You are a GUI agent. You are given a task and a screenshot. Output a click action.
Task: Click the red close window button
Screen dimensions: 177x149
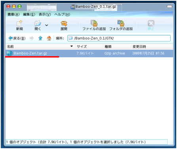[8, 6]
